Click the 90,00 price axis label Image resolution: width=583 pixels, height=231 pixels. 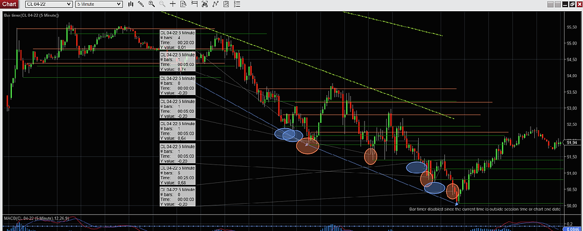click(571, 205)
